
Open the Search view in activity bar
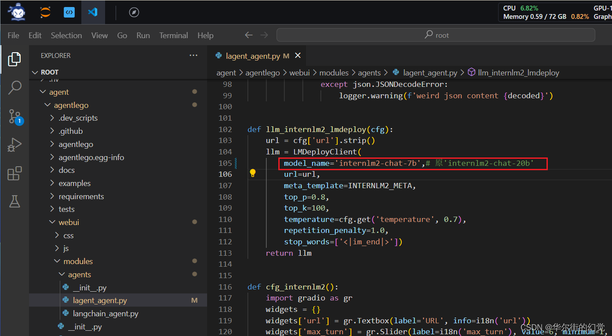coord(15,88)
